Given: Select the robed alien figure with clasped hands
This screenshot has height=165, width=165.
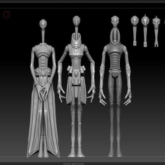Looking at the screenshot, I should [43, 88].
